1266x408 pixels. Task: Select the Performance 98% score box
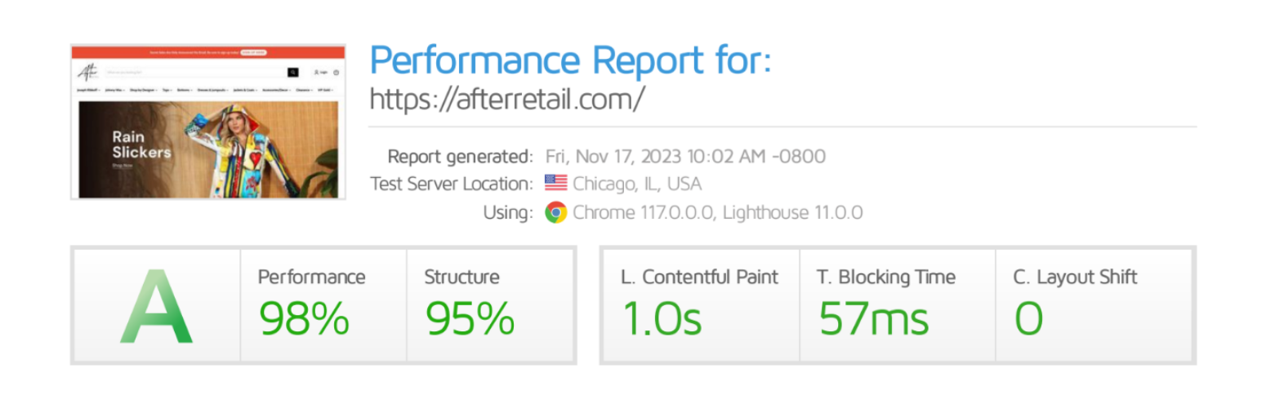[323, 305]
